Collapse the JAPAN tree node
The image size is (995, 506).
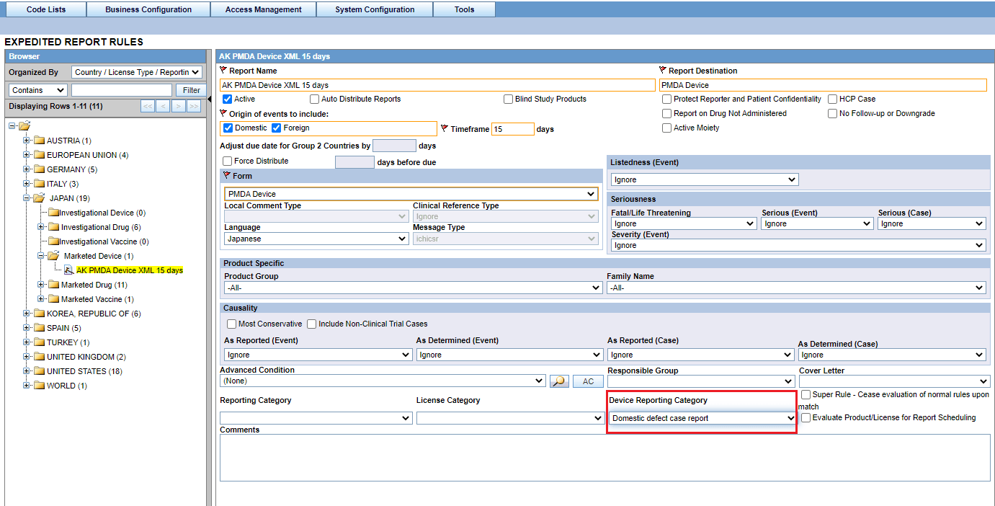click(x=27, y=198)
